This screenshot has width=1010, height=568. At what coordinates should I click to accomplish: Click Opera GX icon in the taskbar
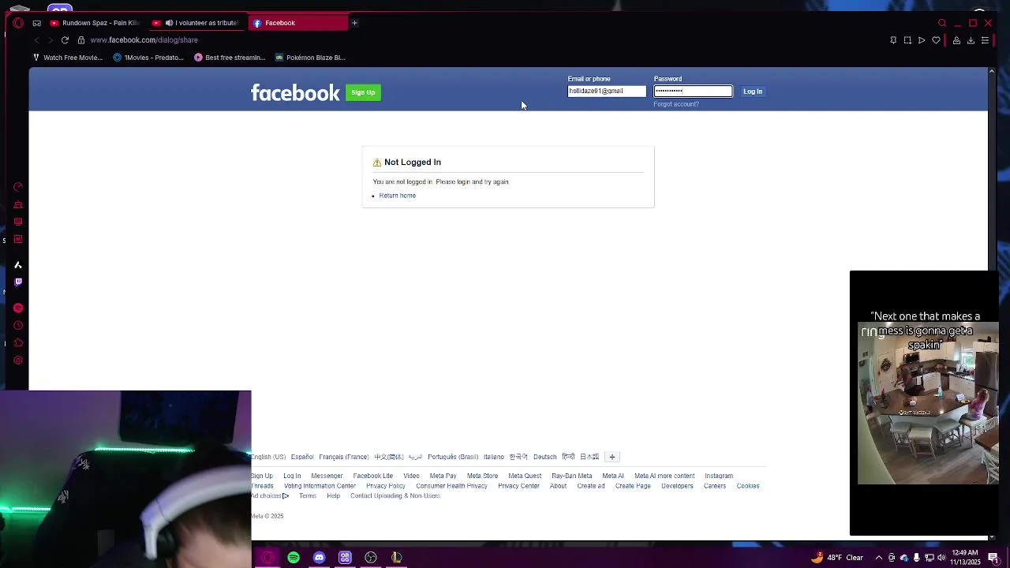(267, 558)
